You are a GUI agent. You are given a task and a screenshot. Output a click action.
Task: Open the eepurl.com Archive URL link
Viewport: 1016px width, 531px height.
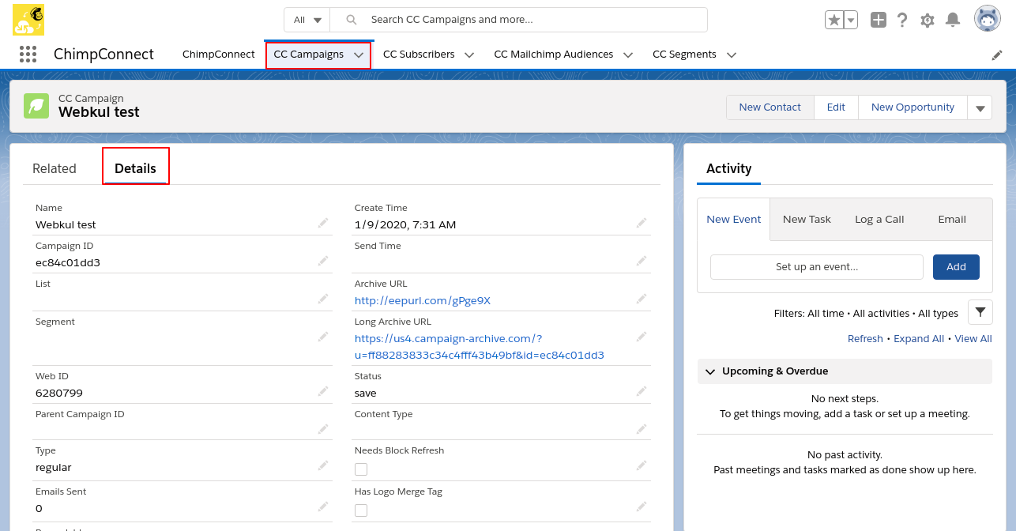pos(423,300)
